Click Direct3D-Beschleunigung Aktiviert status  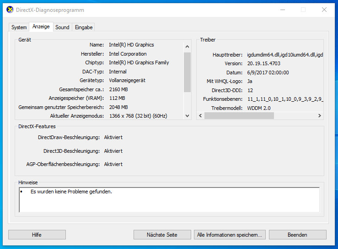tap(113, 151)
